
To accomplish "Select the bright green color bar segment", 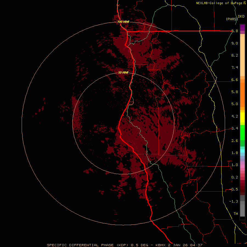I will (242, 132).
